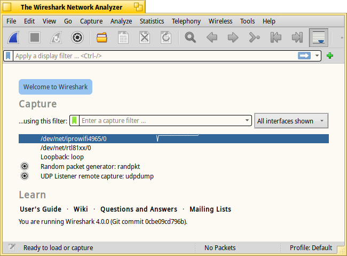Open the Tools menu
This screenshot has width=347, height=256.
(x=247, y=21)
